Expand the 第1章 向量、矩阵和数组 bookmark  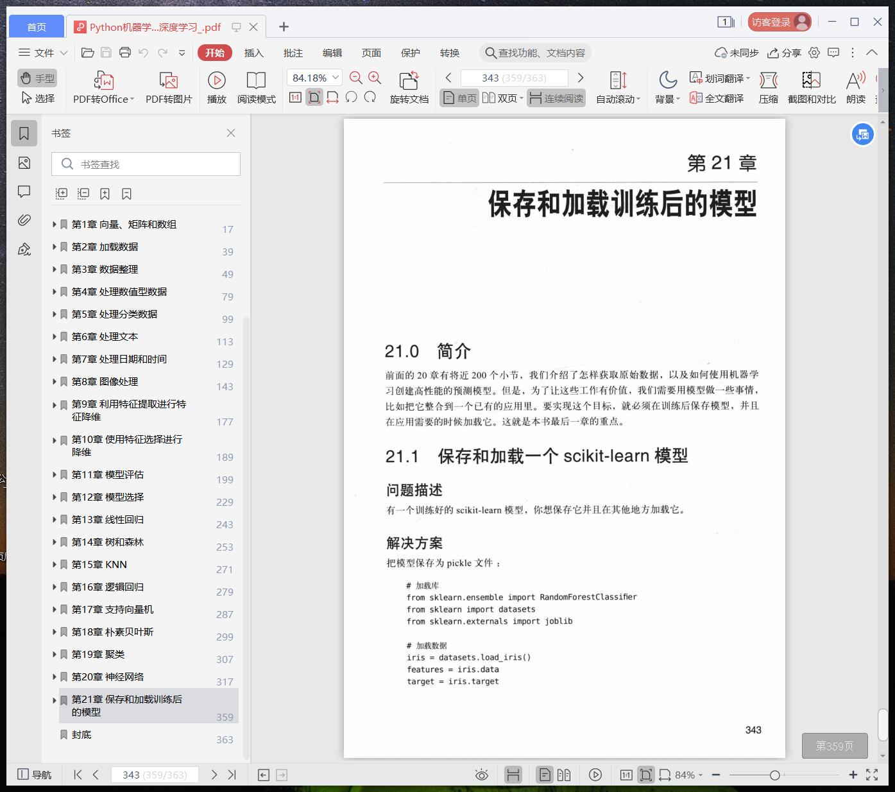(55, 224)
